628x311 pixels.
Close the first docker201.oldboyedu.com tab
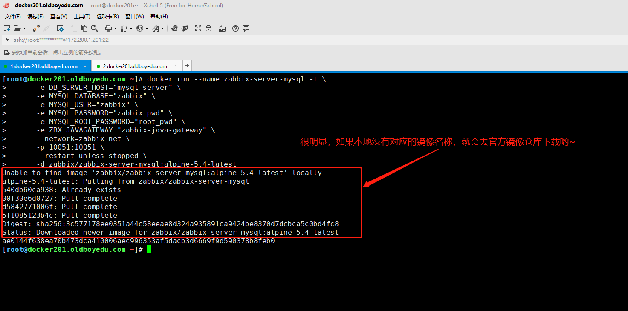(85, 66)
